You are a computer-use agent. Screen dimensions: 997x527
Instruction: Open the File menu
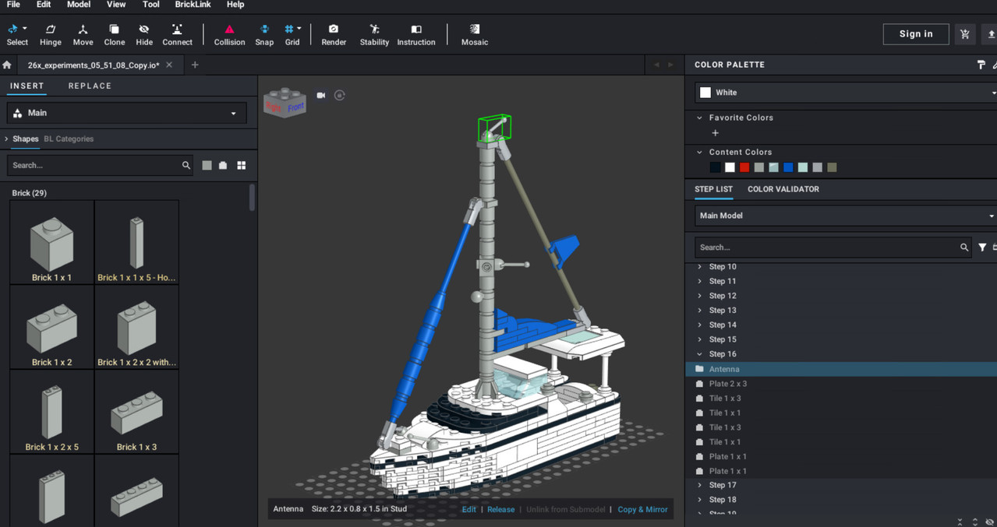coord(13,5)
